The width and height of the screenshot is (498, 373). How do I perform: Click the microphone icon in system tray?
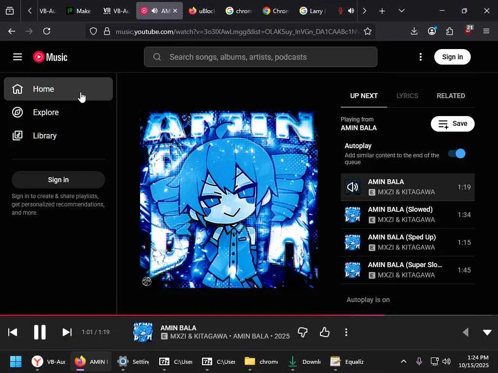pos(419,361)
